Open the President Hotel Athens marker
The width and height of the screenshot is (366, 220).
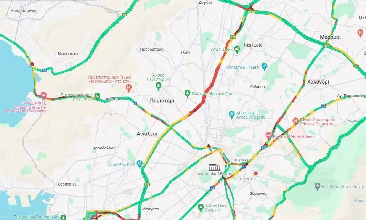pos(268,135)
